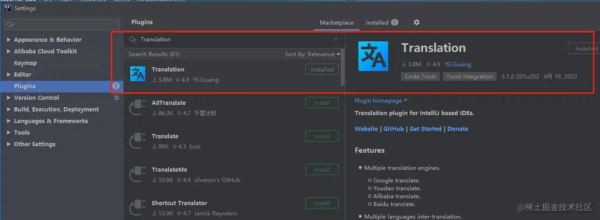Select the A8Translate plugin row title
The width and height of the screenshot is (600, 220).
click(169, 103)
